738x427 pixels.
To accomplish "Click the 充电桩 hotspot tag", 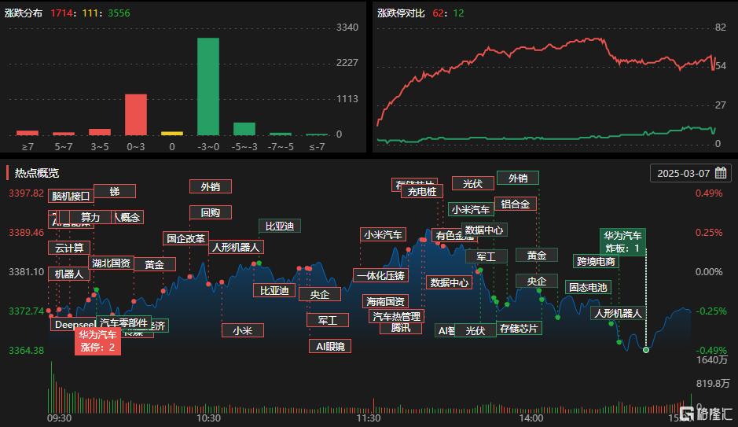I will point(422,192).
